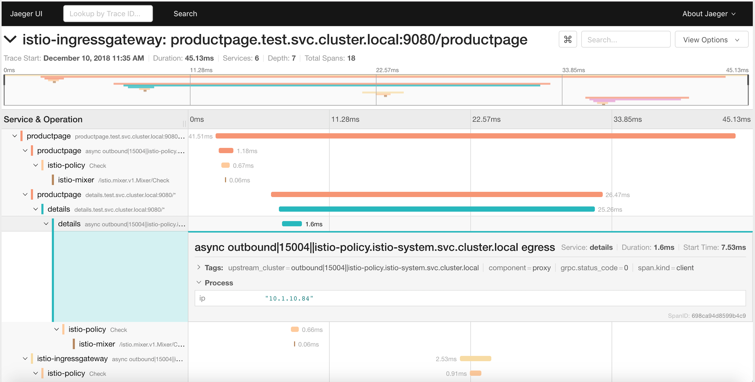Expand the Tags section of the details span
The height and width of the screenshot is (382, 755).
[x=199, y=267]
